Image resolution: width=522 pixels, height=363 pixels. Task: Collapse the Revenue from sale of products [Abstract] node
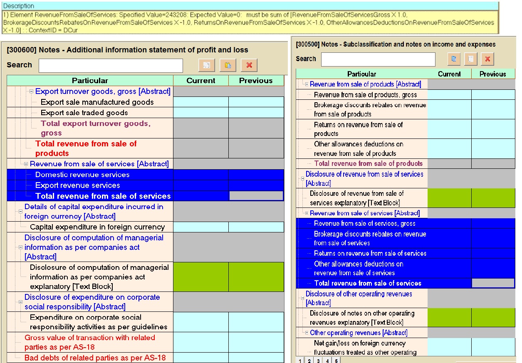(307, 84)
